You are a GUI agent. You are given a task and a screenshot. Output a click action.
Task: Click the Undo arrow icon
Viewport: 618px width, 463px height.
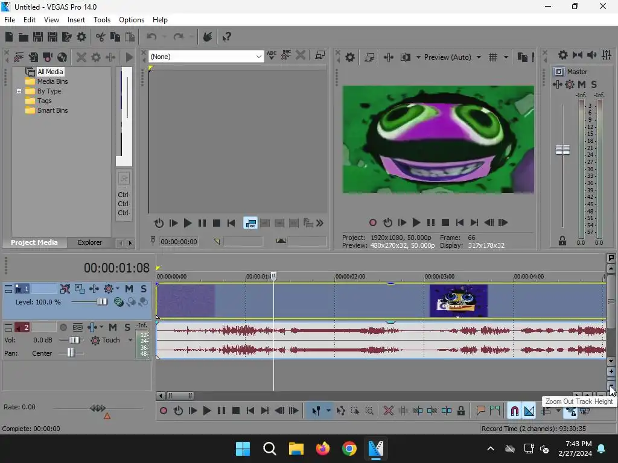click(151, 37)
